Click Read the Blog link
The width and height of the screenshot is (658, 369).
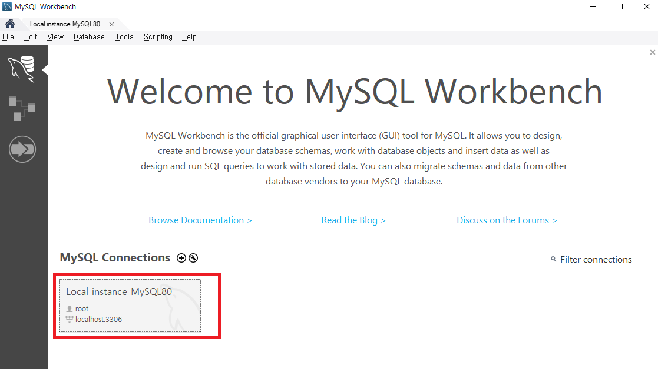point(353,220)
